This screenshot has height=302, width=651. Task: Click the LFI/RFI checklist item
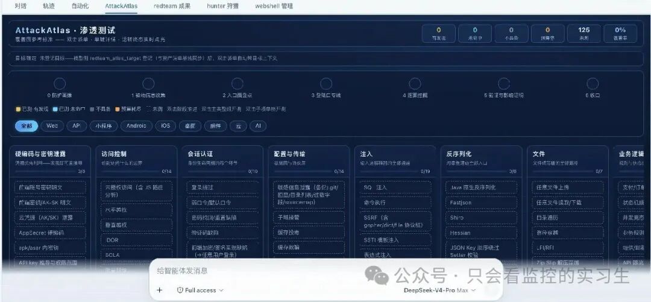coord(568,248)
